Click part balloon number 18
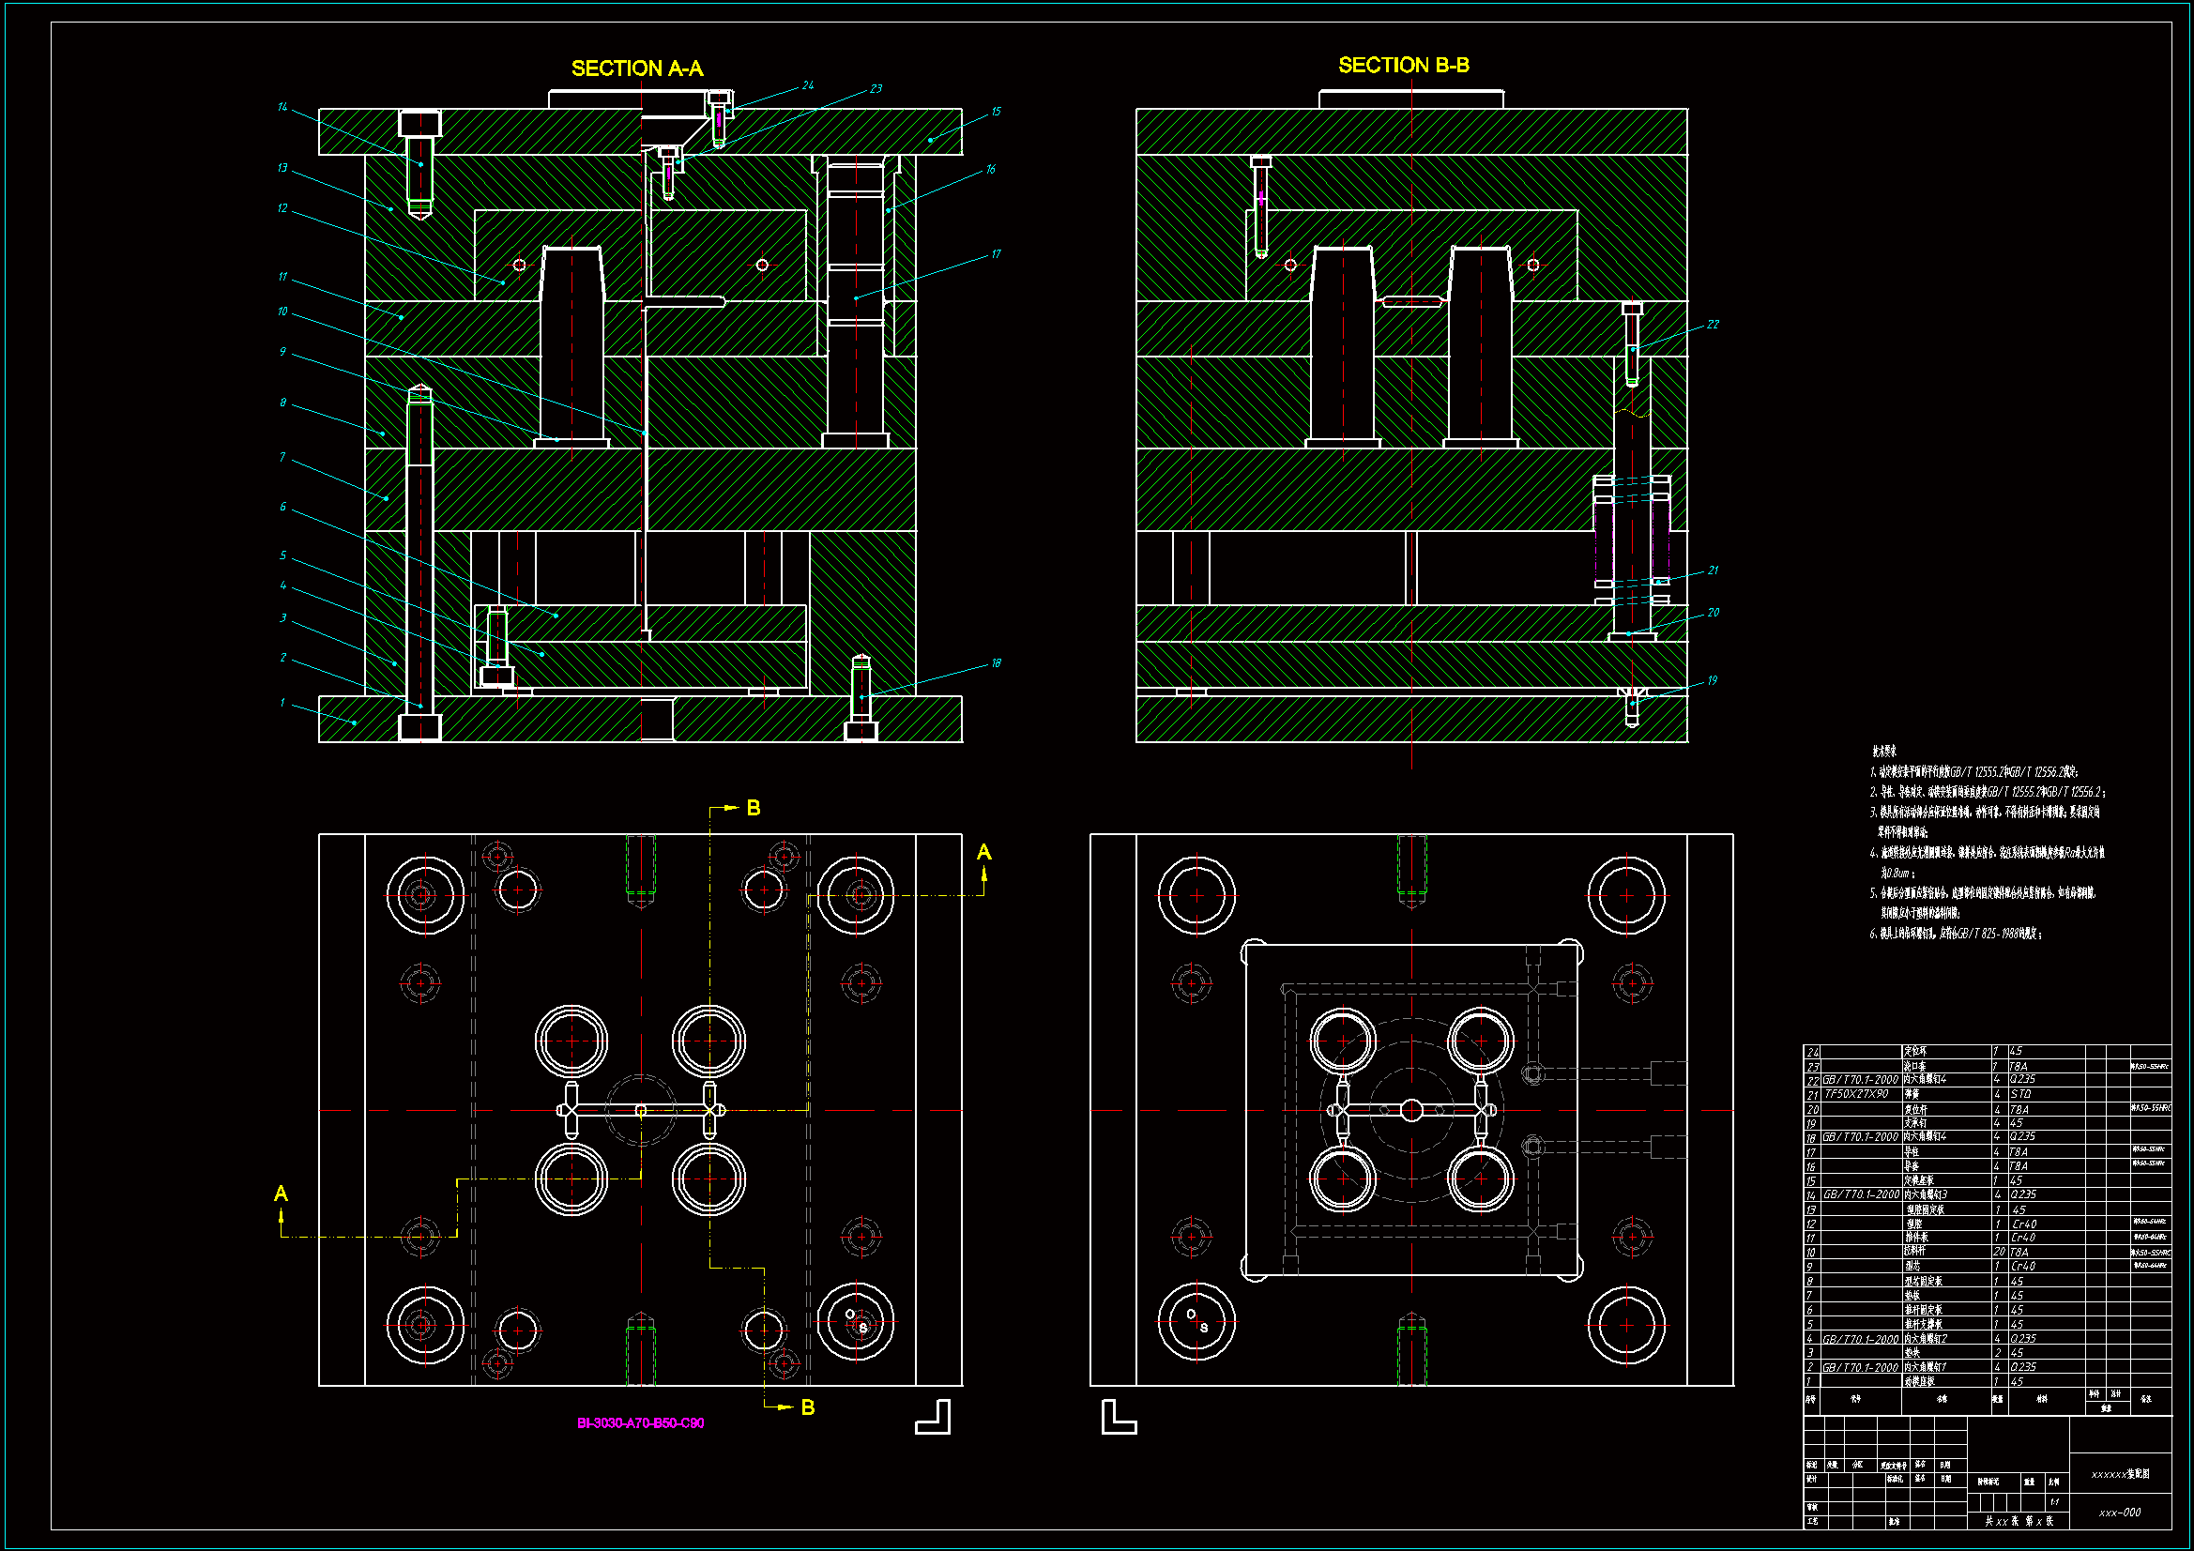 click(x=996, y=663)
